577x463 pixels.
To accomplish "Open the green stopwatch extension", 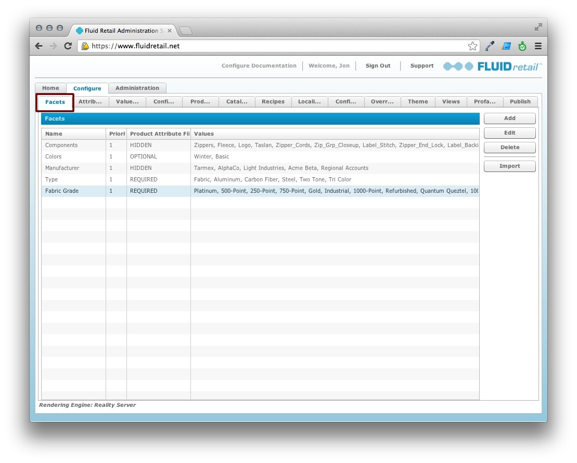I will pyautogui.click(x=522, y=46).
